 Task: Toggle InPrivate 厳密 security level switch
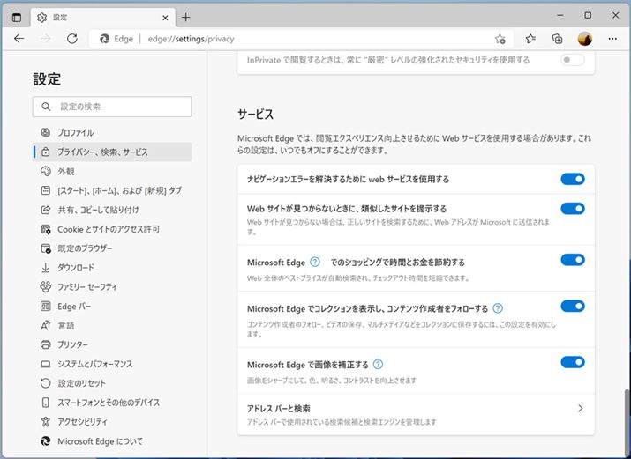(x=572, y=60)
